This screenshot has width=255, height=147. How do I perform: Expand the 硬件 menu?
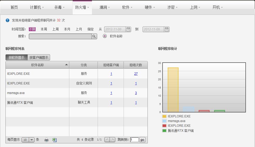[x=150, y=7]
